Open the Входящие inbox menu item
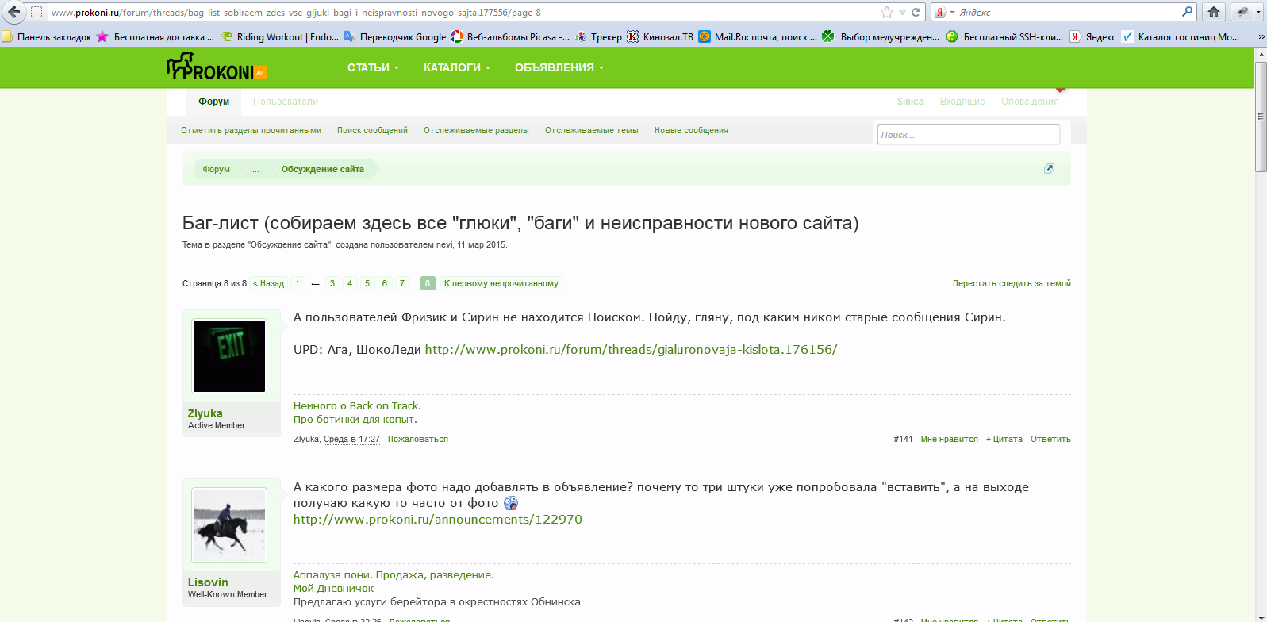 962,102
